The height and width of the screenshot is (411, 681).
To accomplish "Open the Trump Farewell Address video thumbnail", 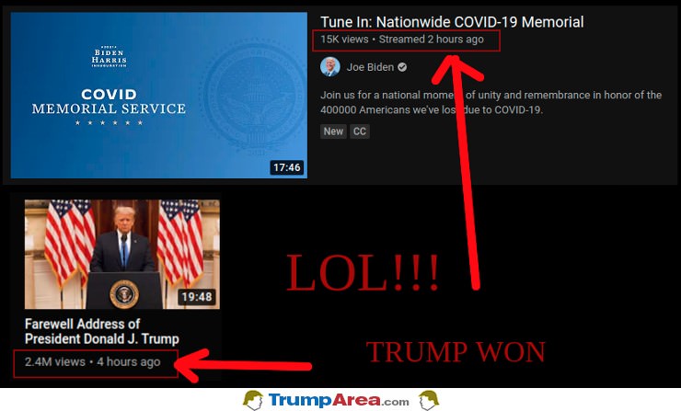I will coord(122,255).
